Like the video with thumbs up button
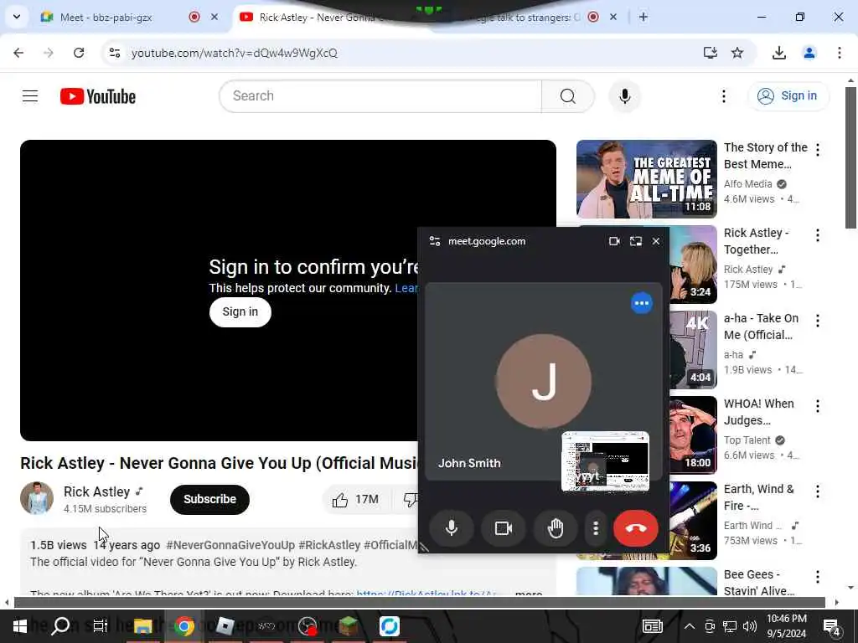This screenshot has width=858, height=643. 355,499
